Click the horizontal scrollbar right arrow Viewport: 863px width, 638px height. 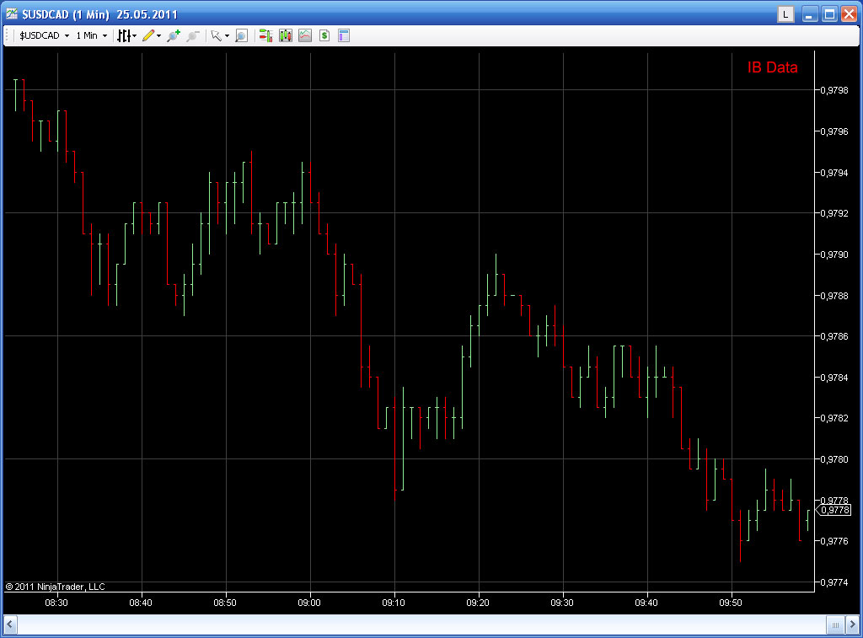pyautogui.click(x=852, y=625)
